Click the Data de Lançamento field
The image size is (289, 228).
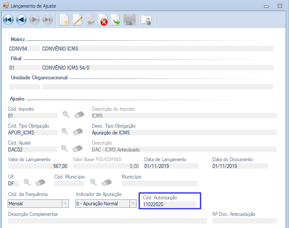[171, 166]
